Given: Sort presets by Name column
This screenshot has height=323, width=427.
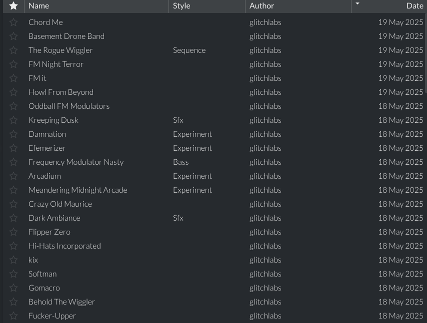Looking at the screenshot, I should [95, 6].
